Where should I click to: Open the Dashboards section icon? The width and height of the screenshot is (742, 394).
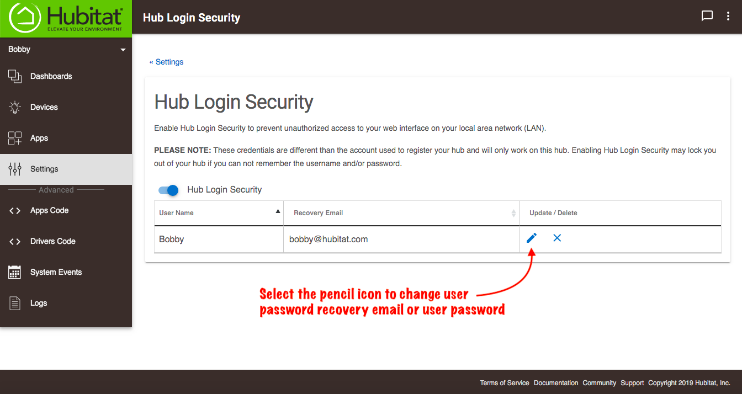pos(15,76)
